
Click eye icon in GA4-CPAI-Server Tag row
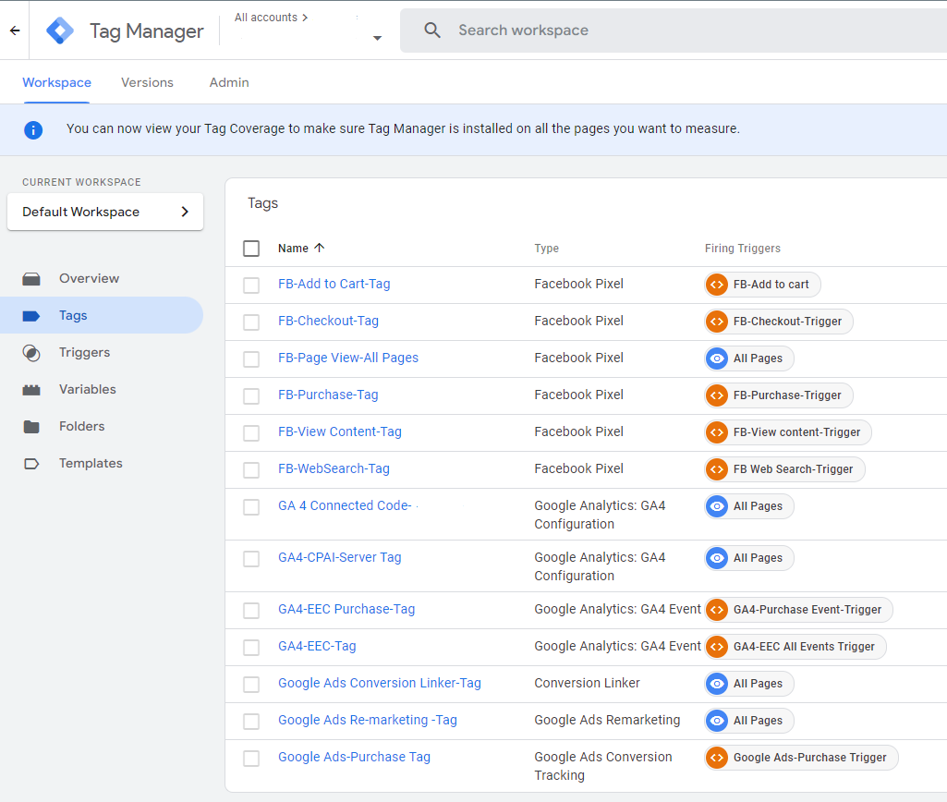(717, 558)
